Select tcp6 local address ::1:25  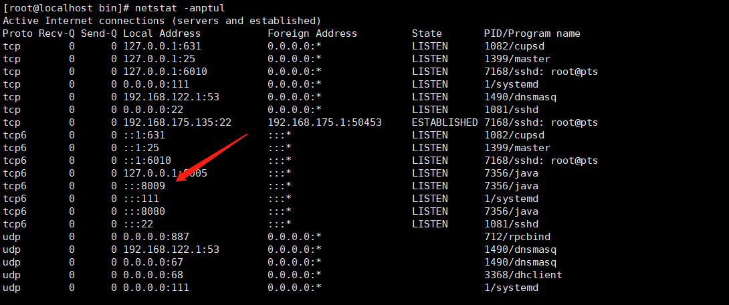click(141, 148)
